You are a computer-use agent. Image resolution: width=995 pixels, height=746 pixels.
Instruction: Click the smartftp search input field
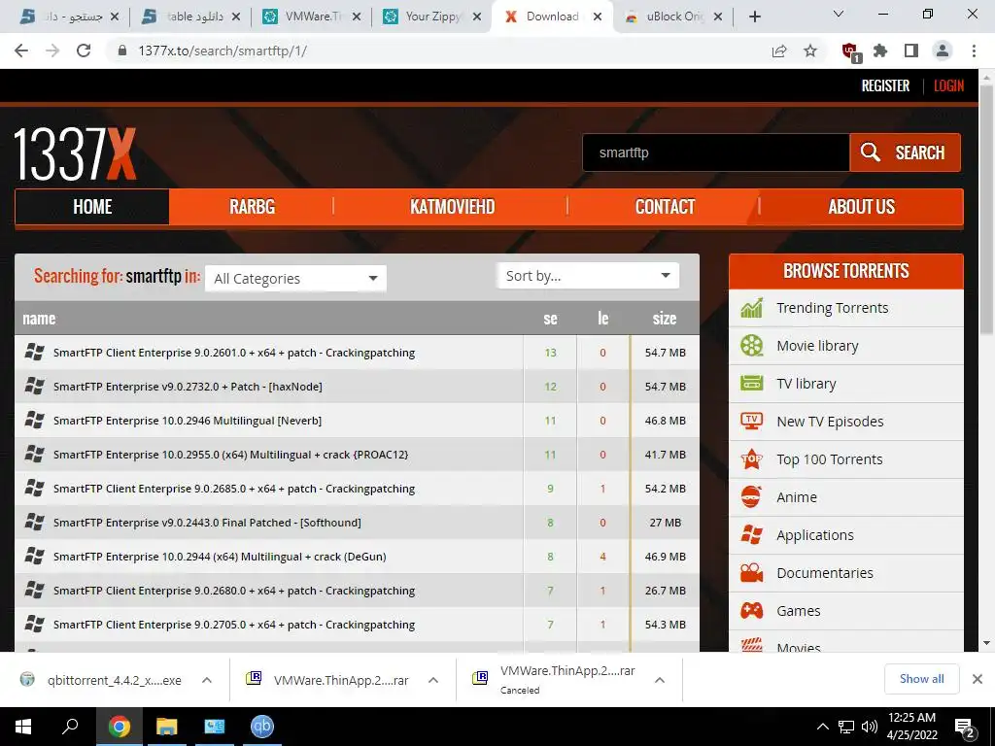coord(716,153)
